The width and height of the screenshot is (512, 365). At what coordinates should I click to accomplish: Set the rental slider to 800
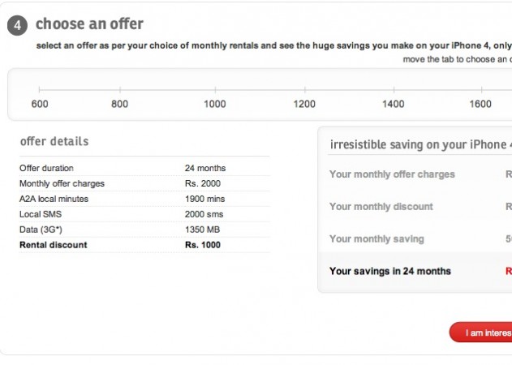click(120, 89)
